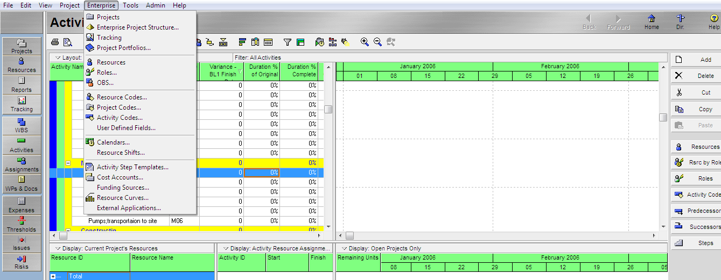Image resolution: width=721 pixels, height=280 pixels.
Task: Click the Print icon in the toolbar
Action: tap(55, 42)
